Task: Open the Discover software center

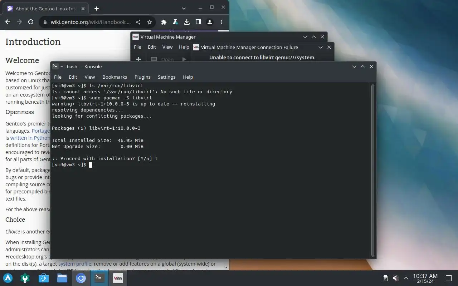Action: click(44, 278)
